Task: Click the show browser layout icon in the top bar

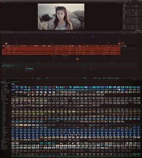Action: coord(132,1)
